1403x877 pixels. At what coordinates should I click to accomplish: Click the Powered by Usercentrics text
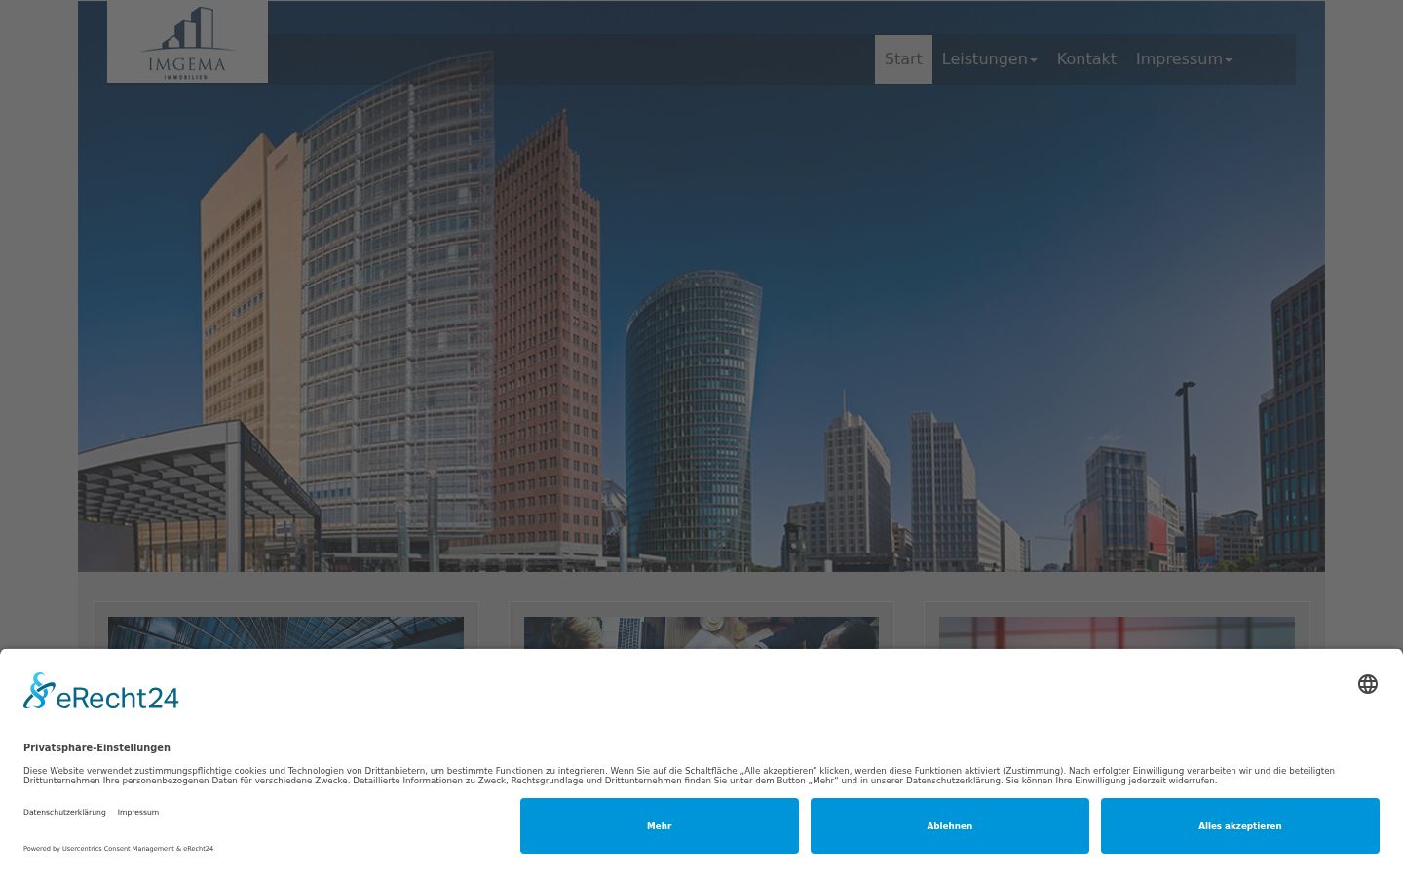pyautogui.click(x=118, y=849)
